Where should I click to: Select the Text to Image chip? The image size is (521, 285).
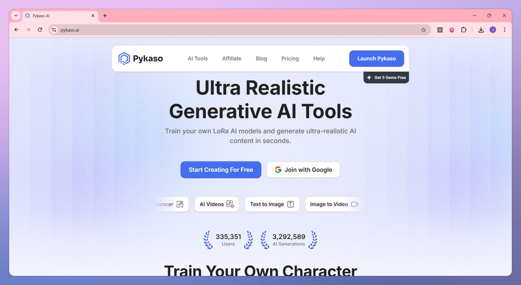(272, 204)
